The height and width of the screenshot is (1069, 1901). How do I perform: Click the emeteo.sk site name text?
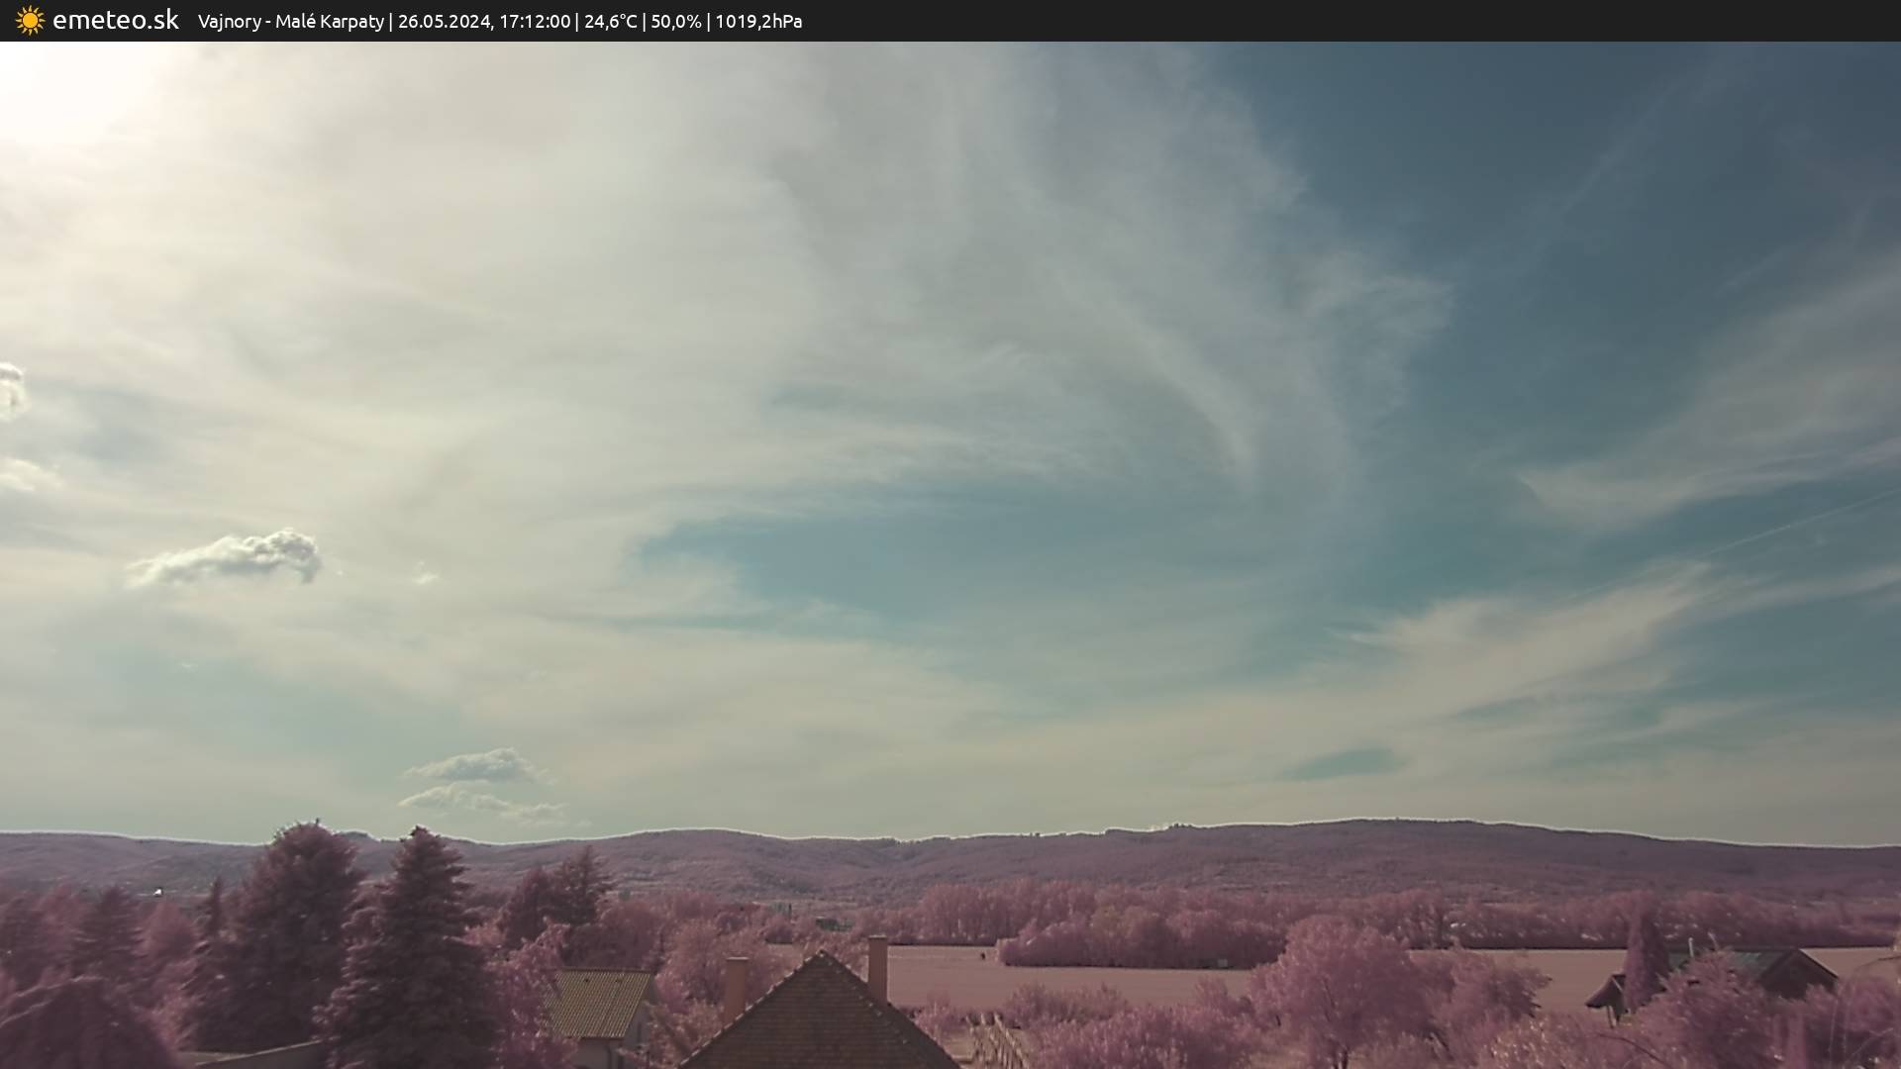[x=115, y=20]
